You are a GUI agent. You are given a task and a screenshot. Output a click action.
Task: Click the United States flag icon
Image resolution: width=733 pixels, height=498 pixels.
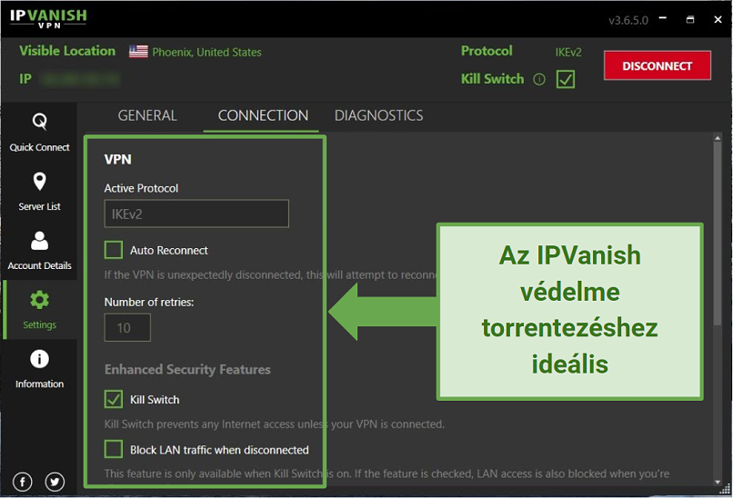point(138,52)
